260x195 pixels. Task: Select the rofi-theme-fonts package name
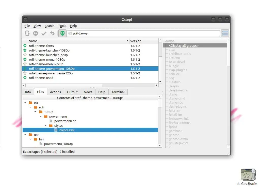(41, 46)
